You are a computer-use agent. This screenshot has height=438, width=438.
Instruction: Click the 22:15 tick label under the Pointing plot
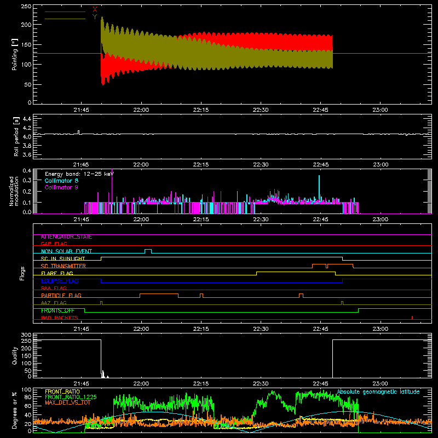(x=201, y=110)
